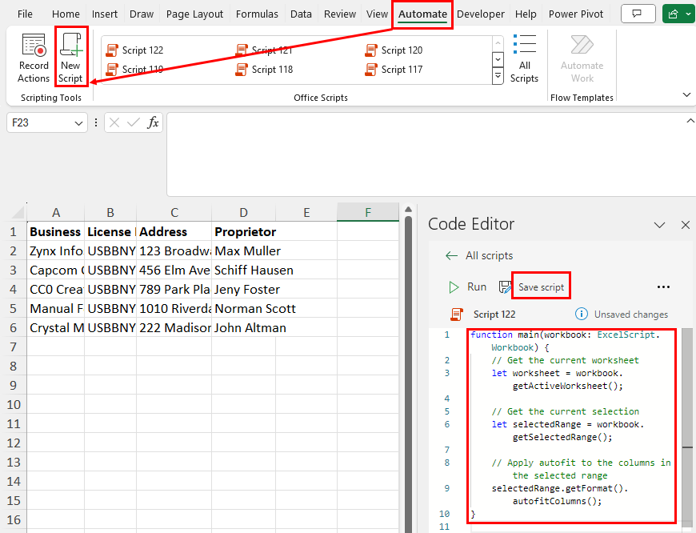Open Script 118 from the gallery
The image size is (696, 533).
point(264,70)
